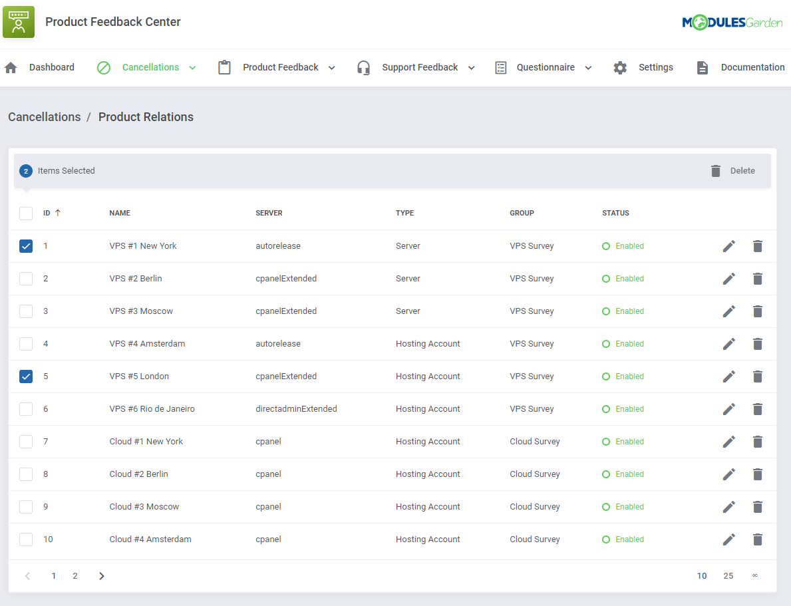Screen dimensions: 791x606
Task: Expand the Product Feedback menu chevron
Action: (x=331, y=68)
